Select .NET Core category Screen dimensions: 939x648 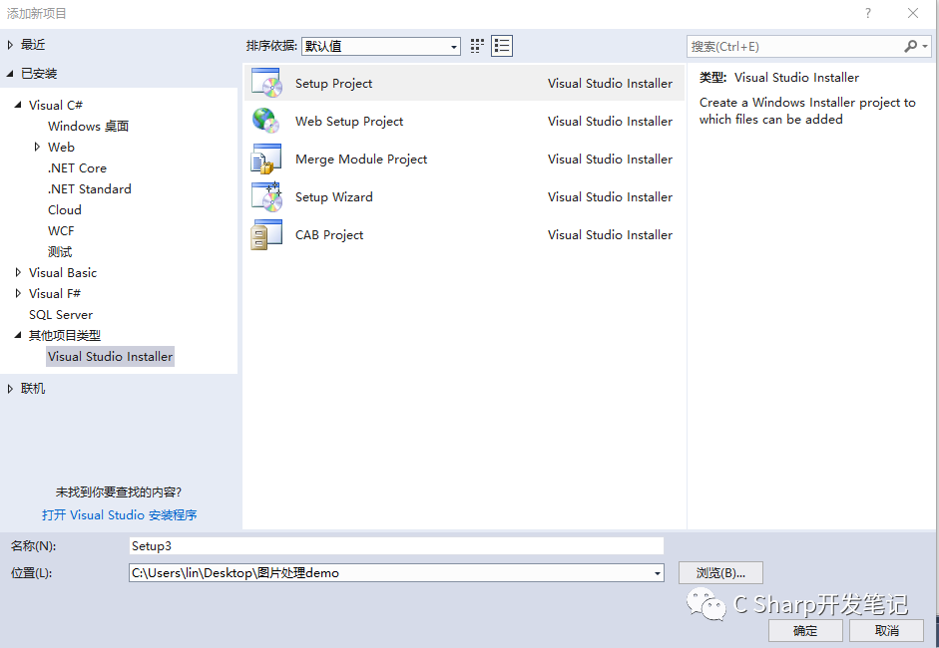77,168
